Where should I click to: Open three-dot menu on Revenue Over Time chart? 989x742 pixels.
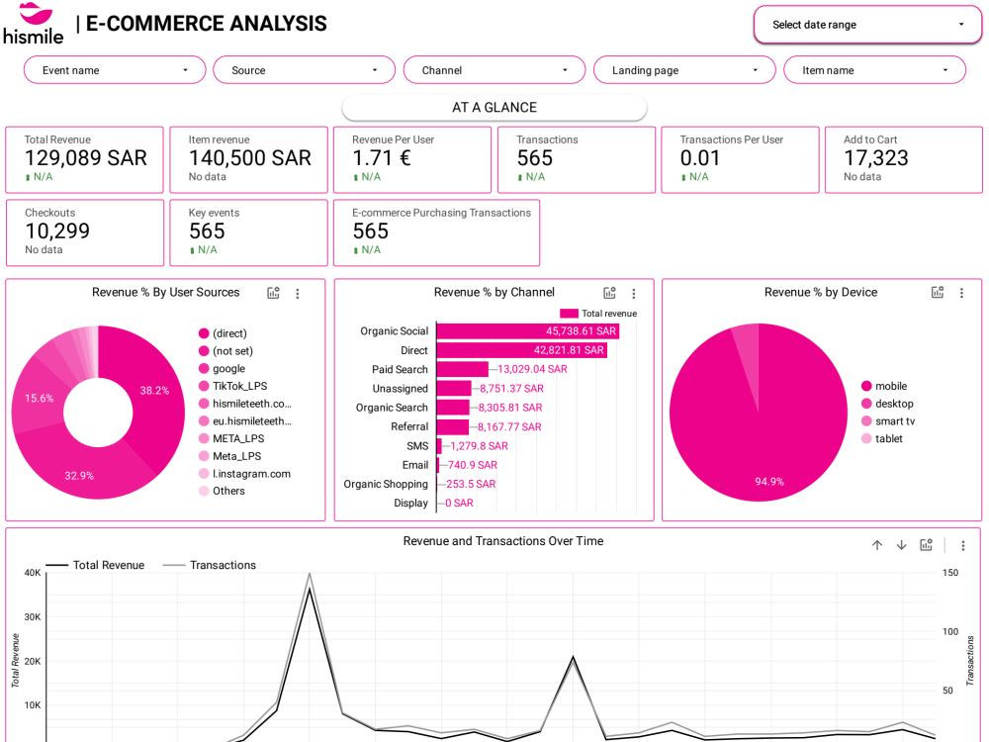coord(963,546)
